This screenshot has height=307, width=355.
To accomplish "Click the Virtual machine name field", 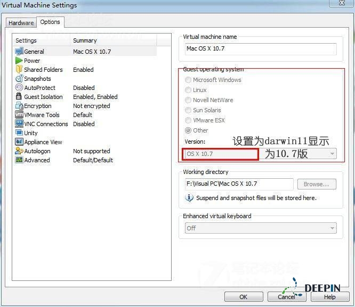I will pos(260,49).
